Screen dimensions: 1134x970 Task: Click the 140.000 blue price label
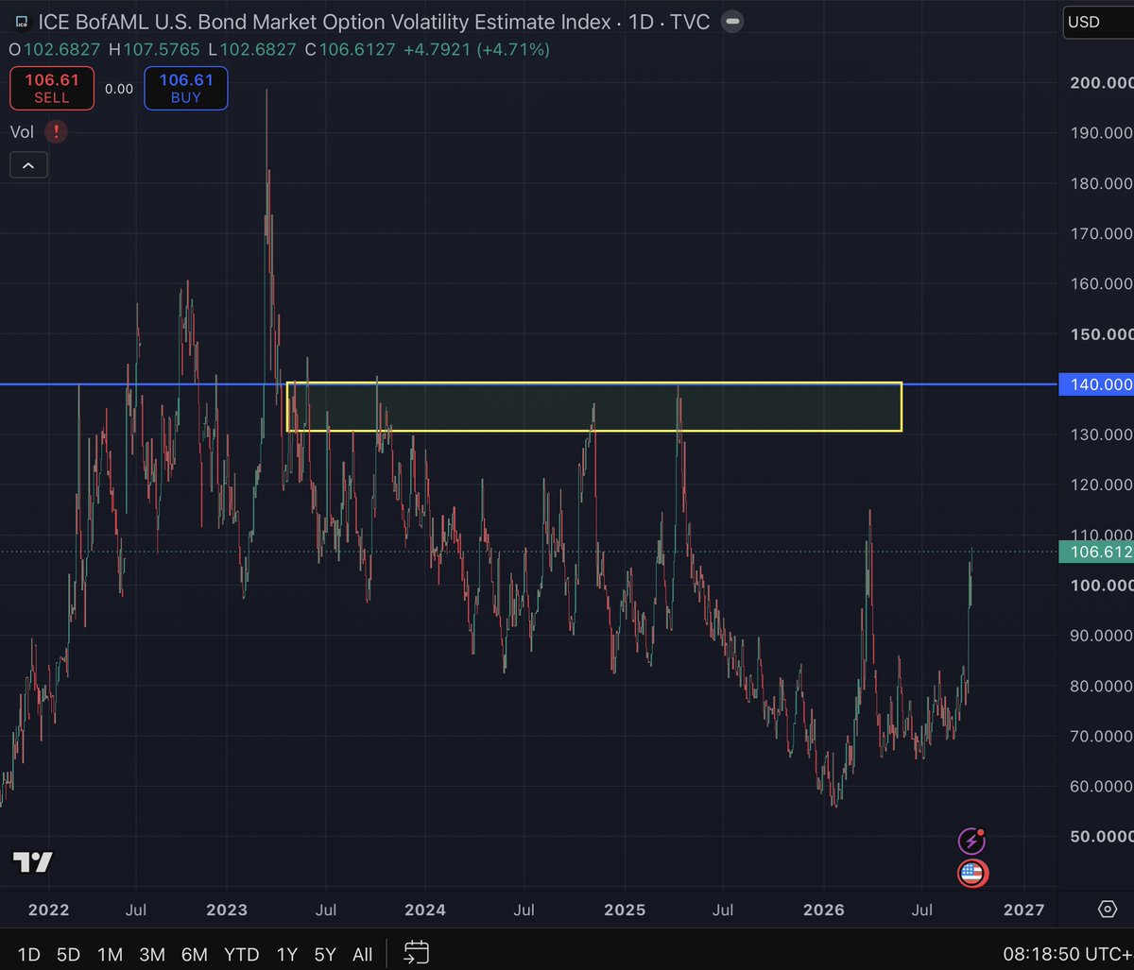coord(1096,384)
